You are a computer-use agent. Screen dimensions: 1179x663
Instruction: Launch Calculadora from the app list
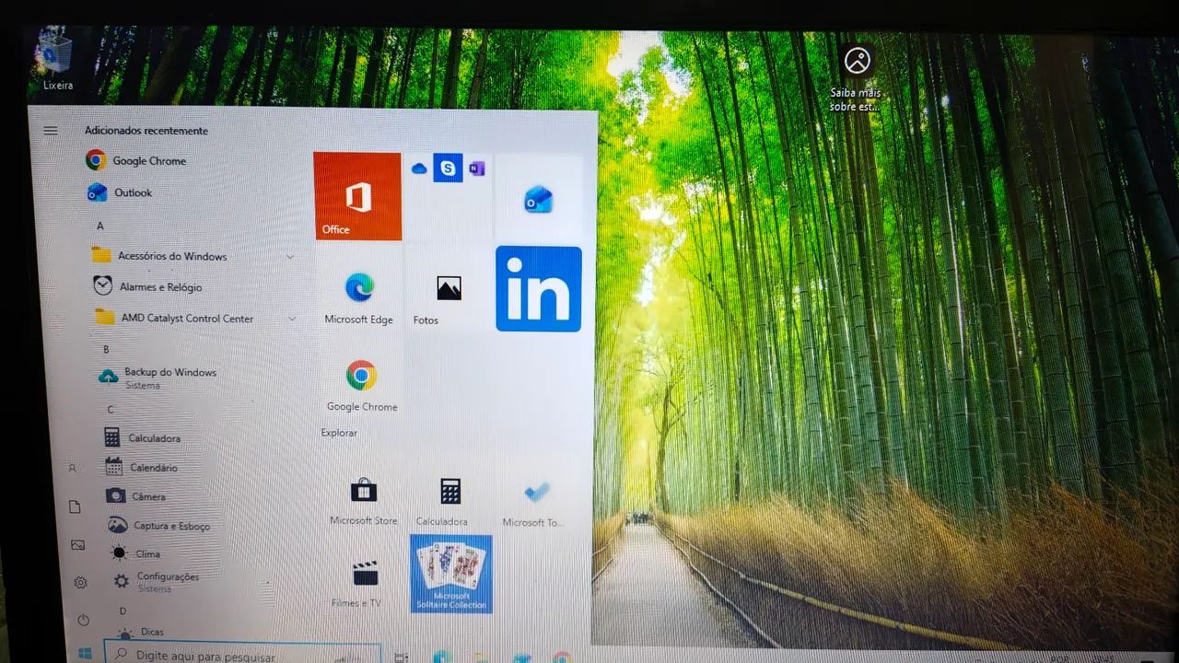pos(143,438)
